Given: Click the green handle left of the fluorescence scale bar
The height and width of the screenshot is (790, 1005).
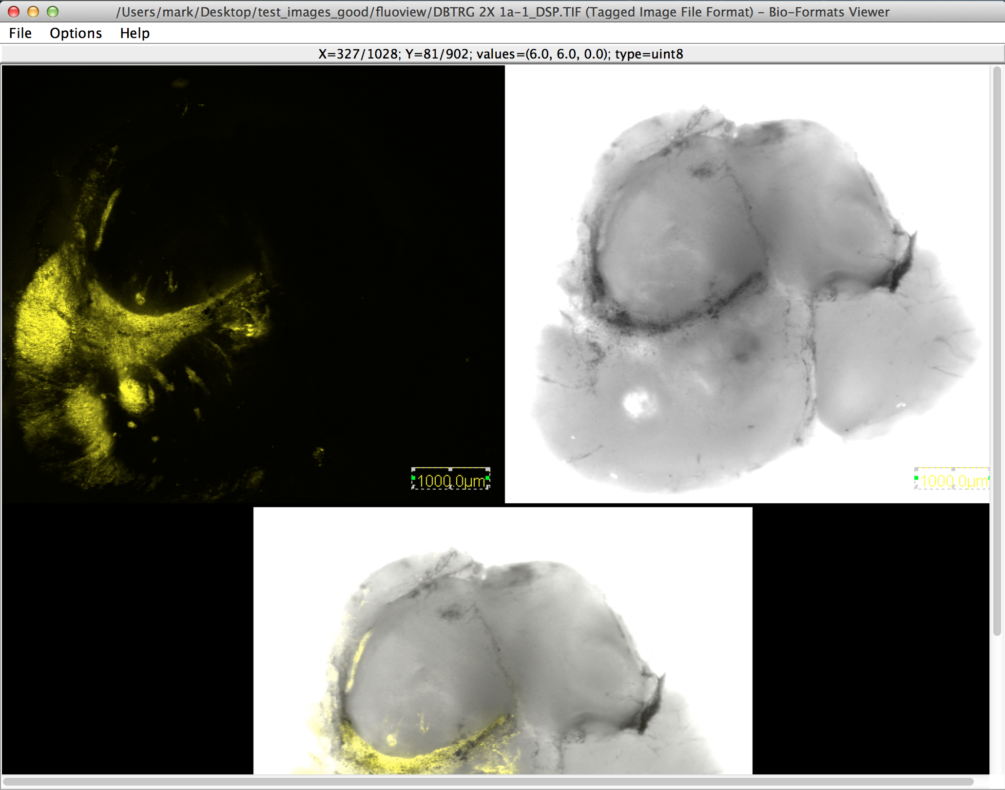Looking at the screenshot, I should pyautogui.click(x=413, y=478).
